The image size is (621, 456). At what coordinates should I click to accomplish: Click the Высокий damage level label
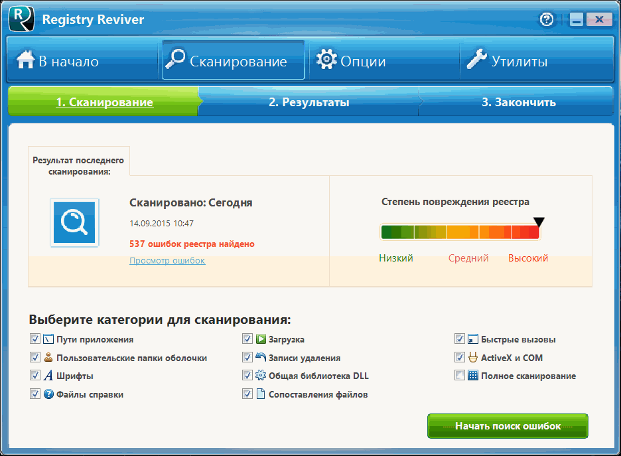(x=528, y=258)
